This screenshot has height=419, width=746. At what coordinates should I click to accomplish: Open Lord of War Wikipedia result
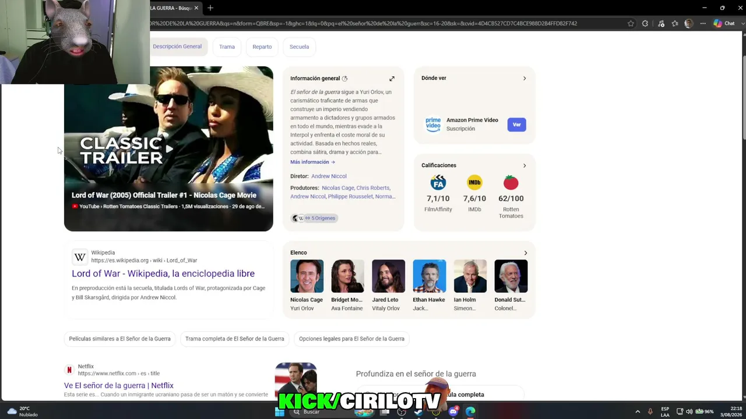click(x=163, y=274)
